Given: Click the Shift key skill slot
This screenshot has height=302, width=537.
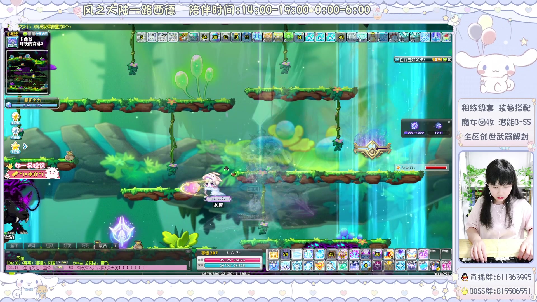Looking at the screenshot, I should (x=274, y=254).
